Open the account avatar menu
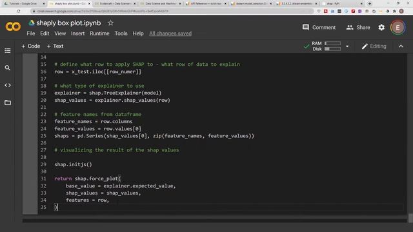This screenshot has height=232, width=413. (x=398, y=27)
